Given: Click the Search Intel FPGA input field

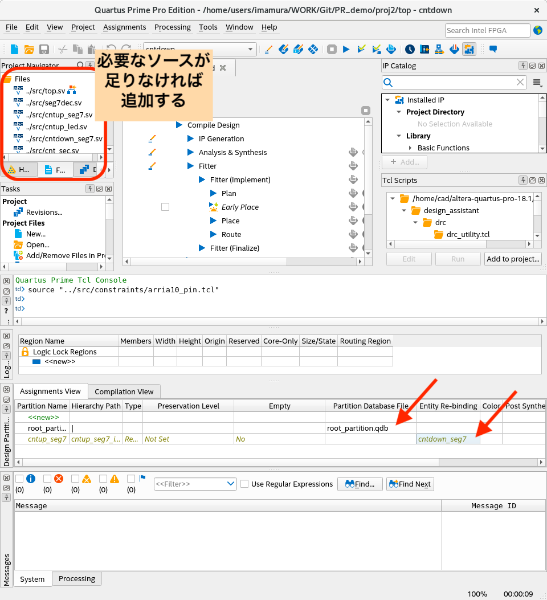Looking at the screenshot, I should click(488, 30).
